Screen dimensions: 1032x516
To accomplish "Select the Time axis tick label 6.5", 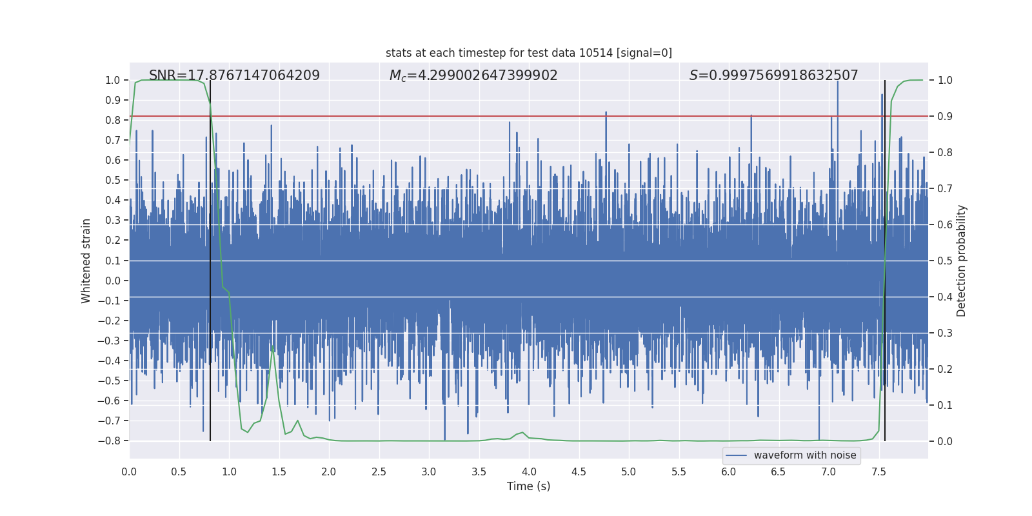I will 779,471.
